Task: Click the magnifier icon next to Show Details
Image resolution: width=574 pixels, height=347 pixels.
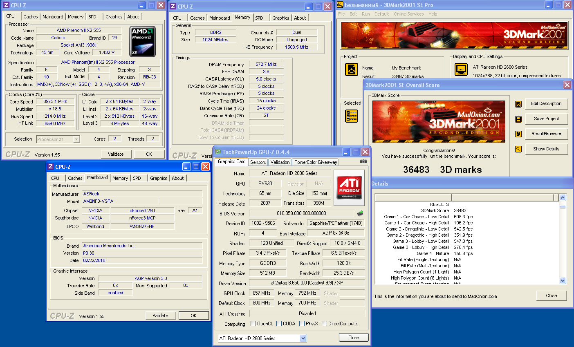Action: click(518, 149)
